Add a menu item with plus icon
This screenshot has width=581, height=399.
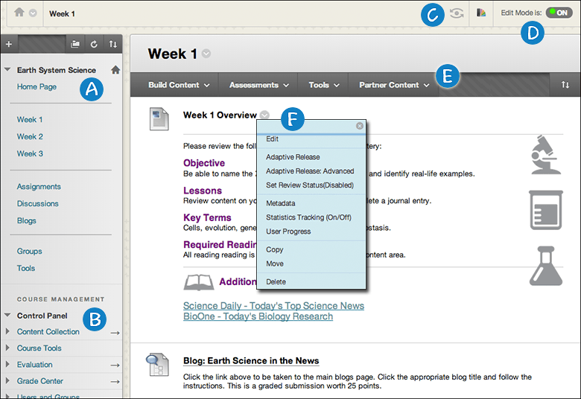pos(9,44)
